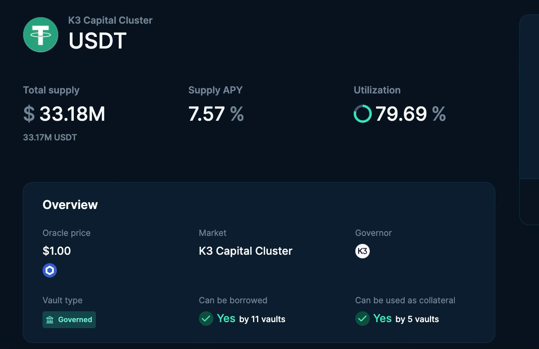Click the 33.18M total supply value

click(72, 114)
